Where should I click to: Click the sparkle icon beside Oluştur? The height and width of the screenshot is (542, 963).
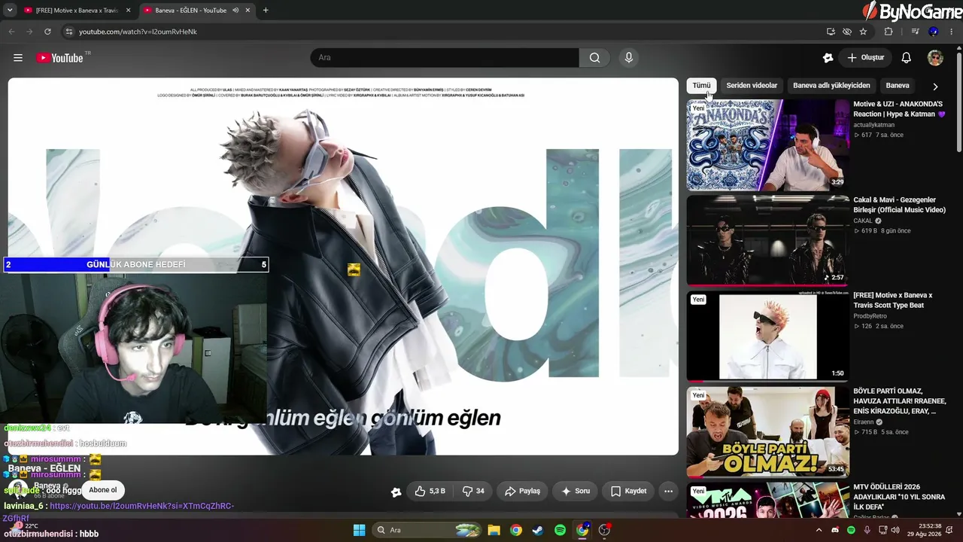[828, 58]
